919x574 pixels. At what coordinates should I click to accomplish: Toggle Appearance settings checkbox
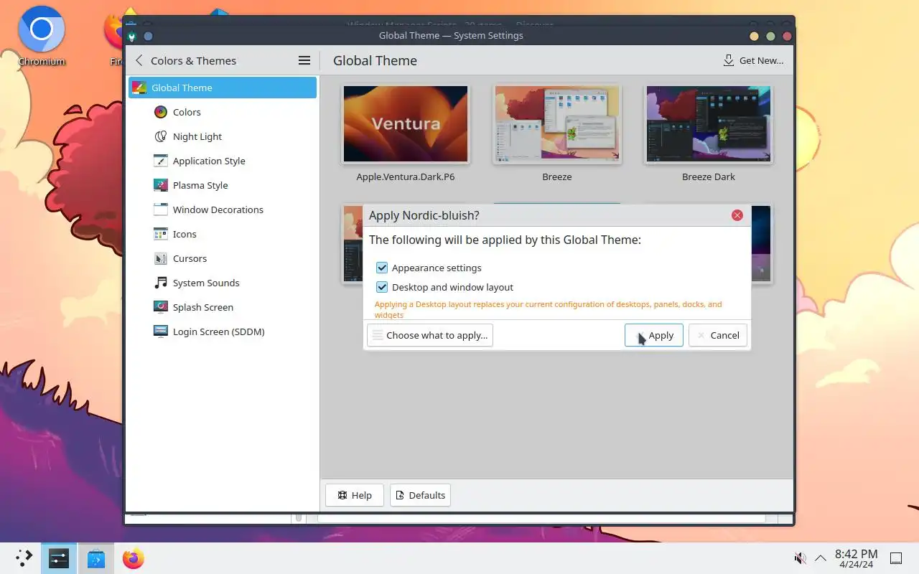tap(382, 268)
